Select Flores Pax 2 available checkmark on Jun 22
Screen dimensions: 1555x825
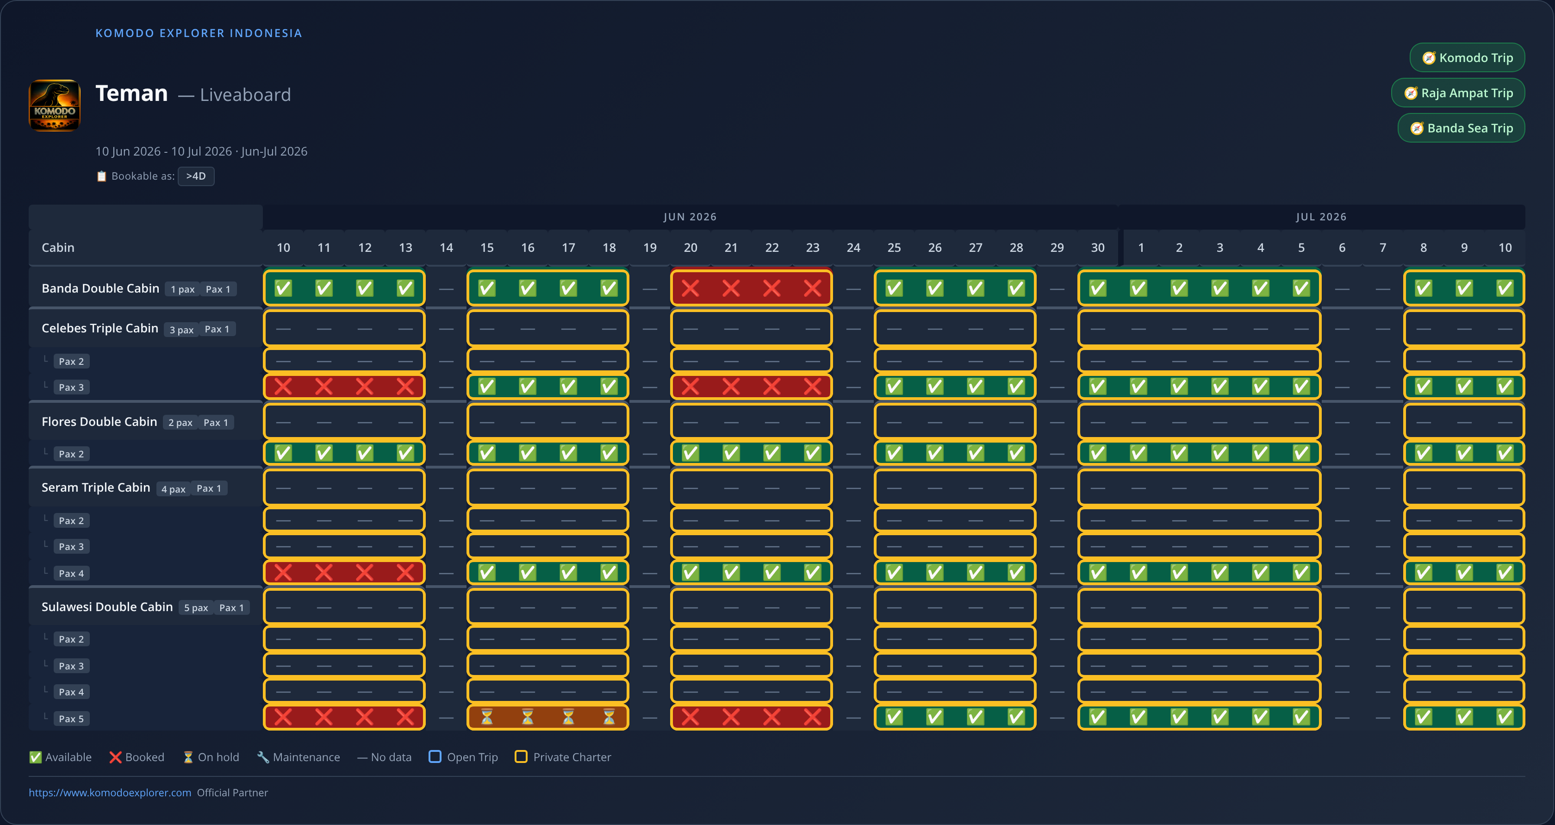pyautogui.click(x=772, y=453)
